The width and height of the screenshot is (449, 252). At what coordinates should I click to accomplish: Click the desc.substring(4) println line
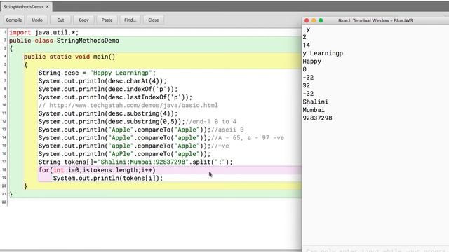(x=108, y=113)
